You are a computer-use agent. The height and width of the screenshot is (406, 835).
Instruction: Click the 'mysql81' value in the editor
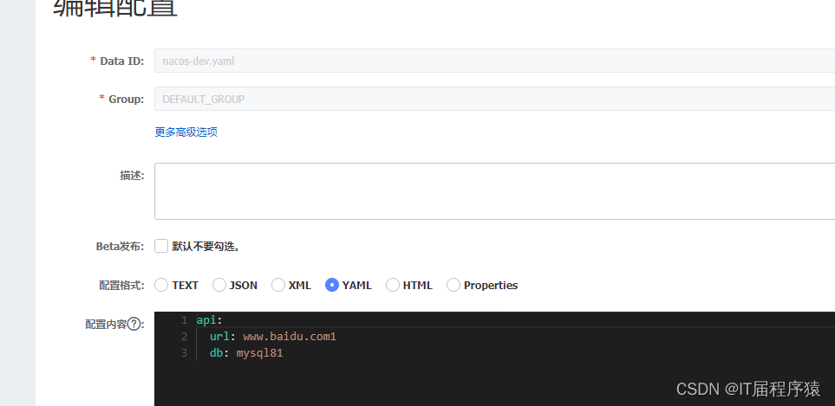coord(259,353)
